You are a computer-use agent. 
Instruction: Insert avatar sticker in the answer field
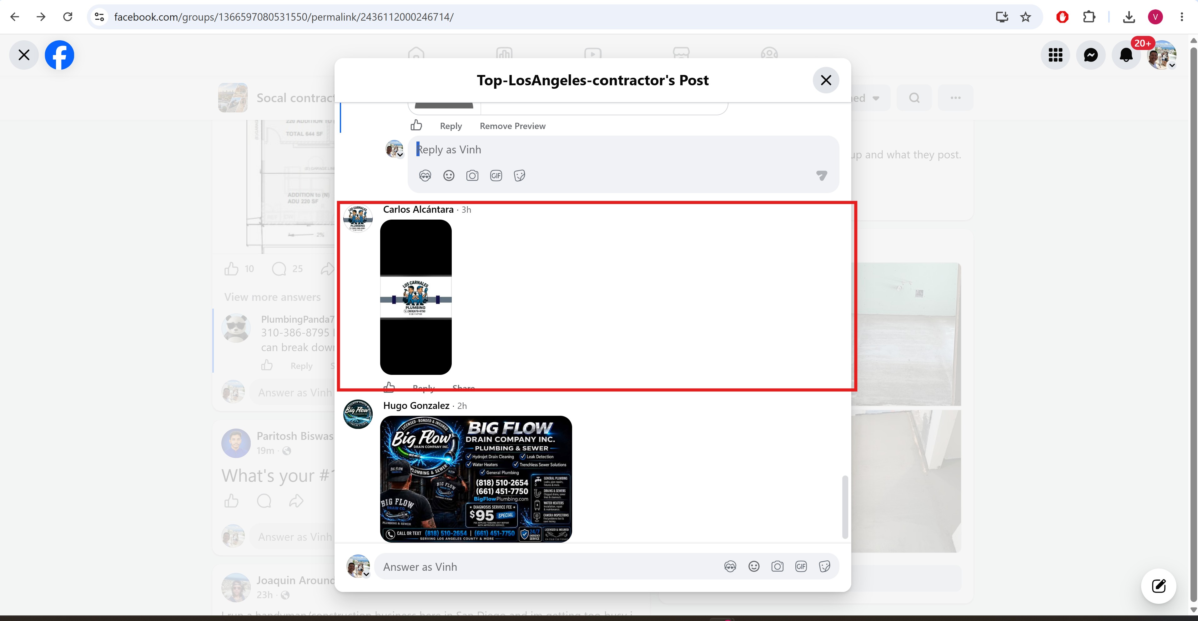[730, 567]
